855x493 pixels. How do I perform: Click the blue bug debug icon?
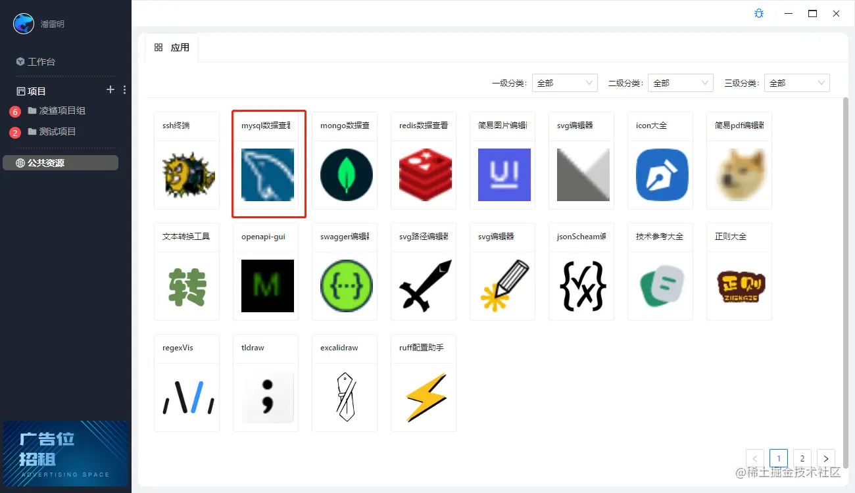759,13
